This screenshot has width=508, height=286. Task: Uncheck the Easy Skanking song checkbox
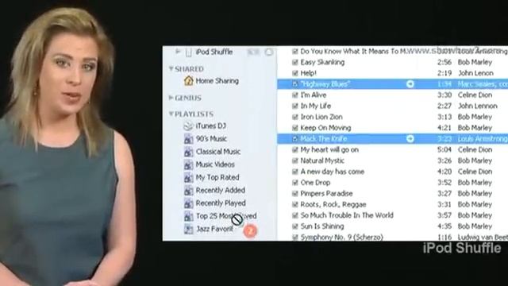coord(294,62)
